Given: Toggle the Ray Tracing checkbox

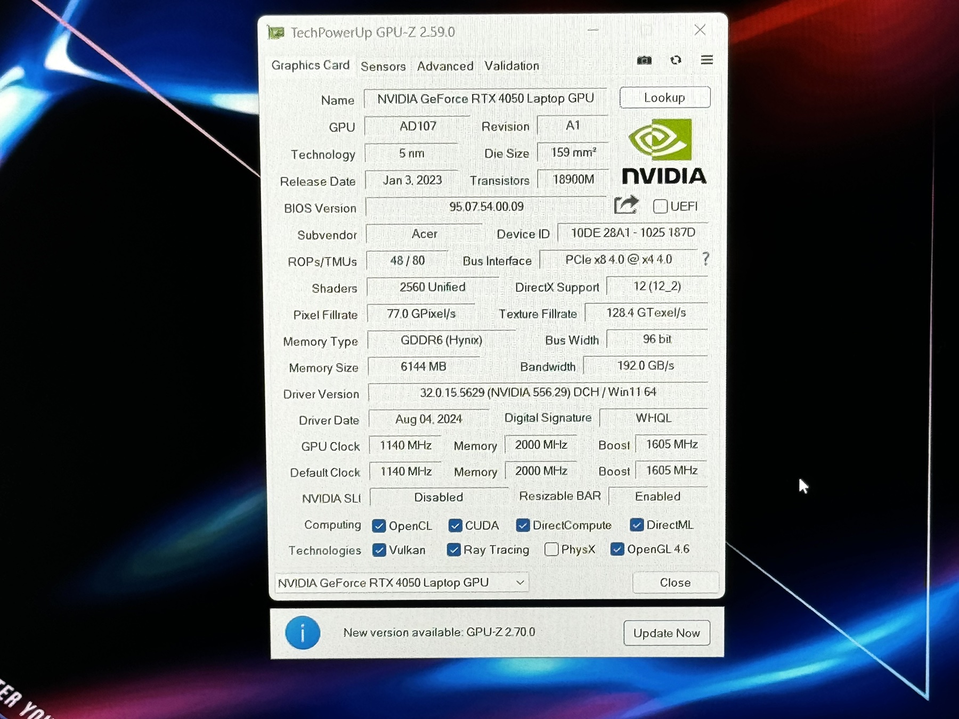Looking at the screenshot, I should (x=453, y=550).
